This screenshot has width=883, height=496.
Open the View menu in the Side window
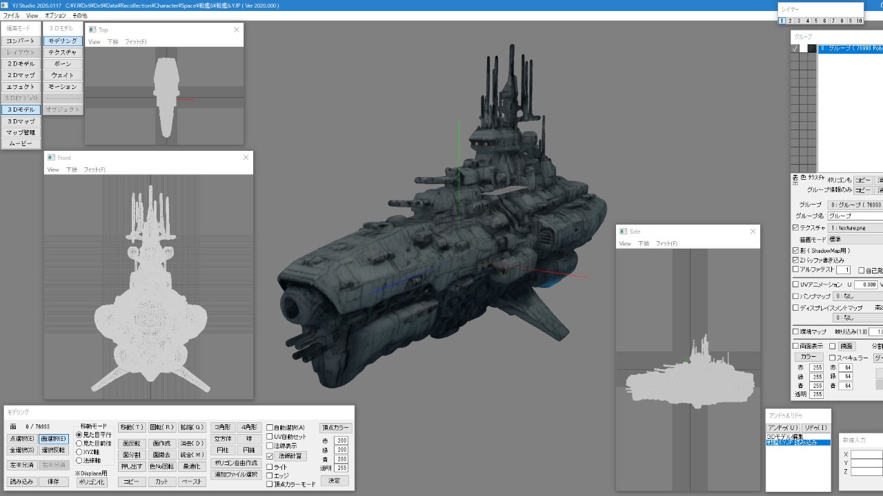coord(625,243)
